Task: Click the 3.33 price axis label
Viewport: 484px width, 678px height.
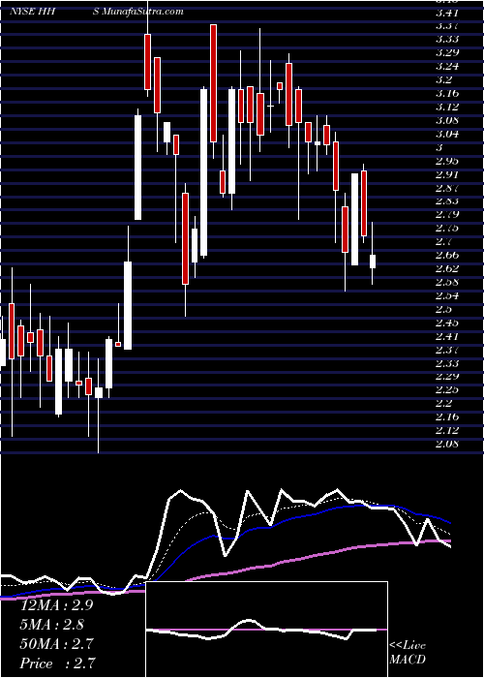Action: 446,40
